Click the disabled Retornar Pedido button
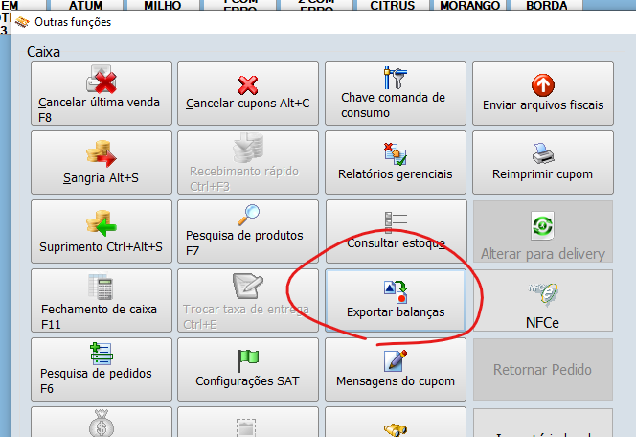Screen dimensions: 636x437 (543, 369)
